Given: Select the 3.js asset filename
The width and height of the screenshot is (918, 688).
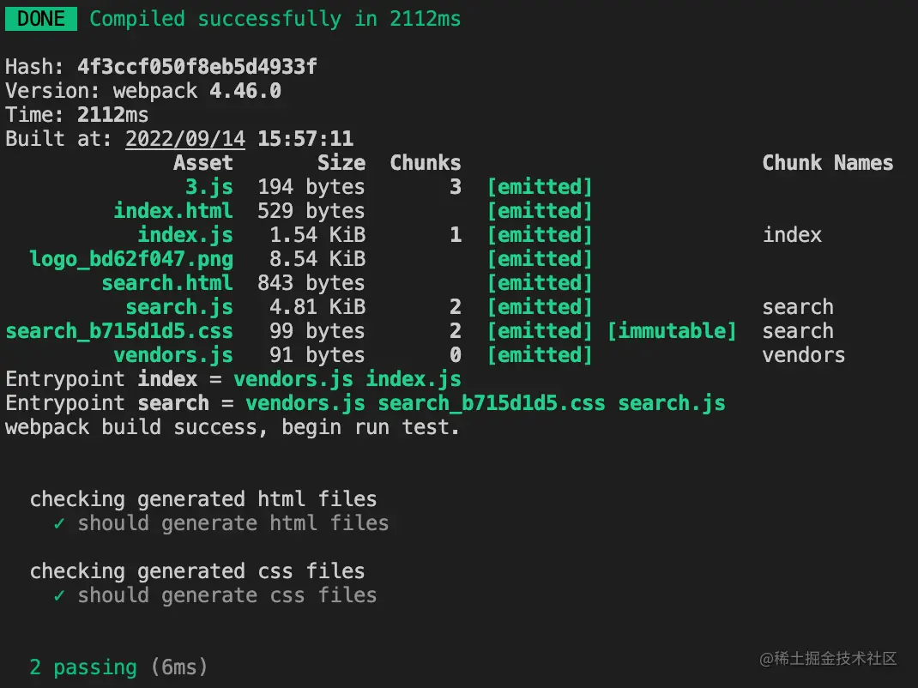Looking at the screenshot, I should coord(208,187).
